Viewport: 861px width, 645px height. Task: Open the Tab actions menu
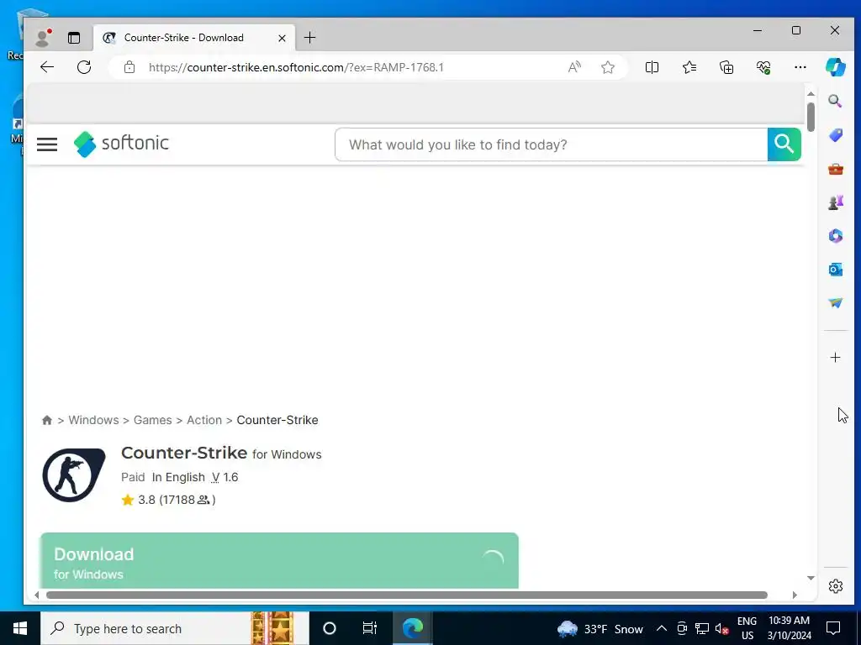tap(74, 38)
